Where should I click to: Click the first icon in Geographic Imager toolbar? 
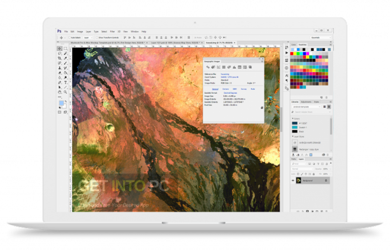pyautogui.click(x=208, y=67)
